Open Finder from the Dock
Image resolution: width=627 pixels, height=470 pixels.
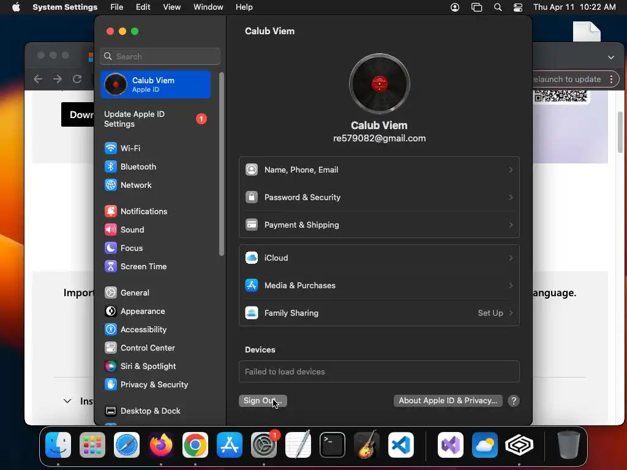[58, 445]
